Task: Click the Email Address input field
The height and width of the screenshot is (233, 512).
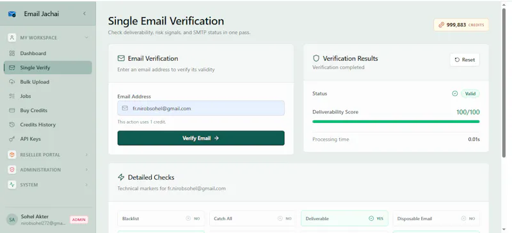Action: point(201,108)
